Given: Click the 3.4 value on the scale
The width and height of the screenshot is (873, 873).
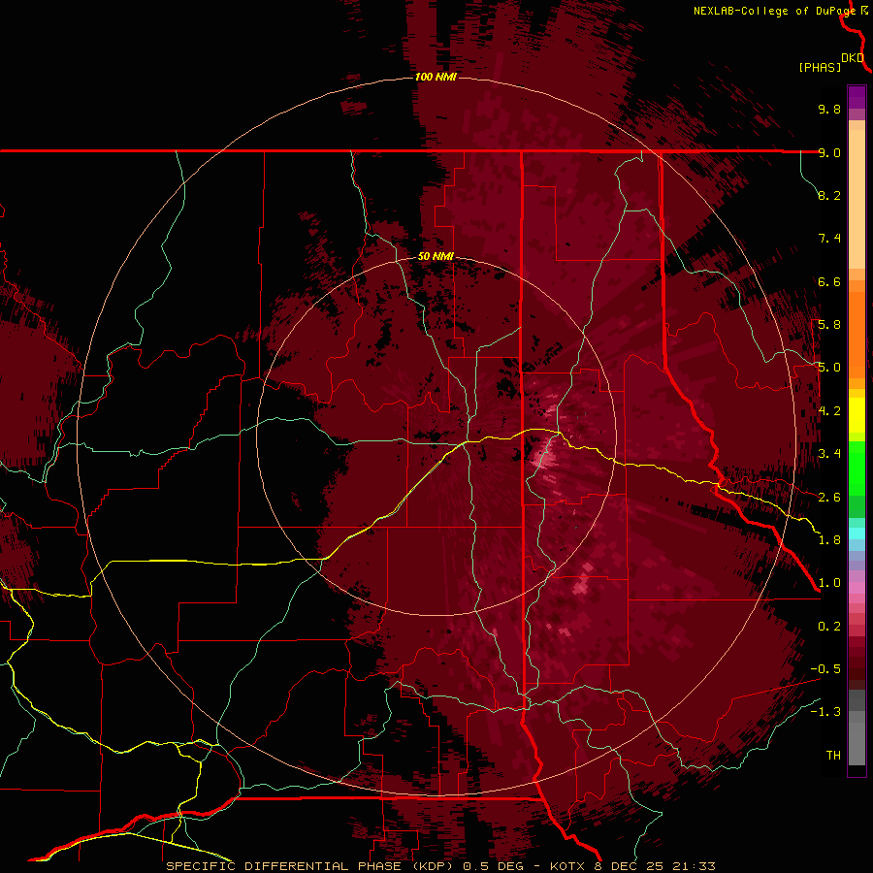Looking at the screenshot, I should (829, 454).
